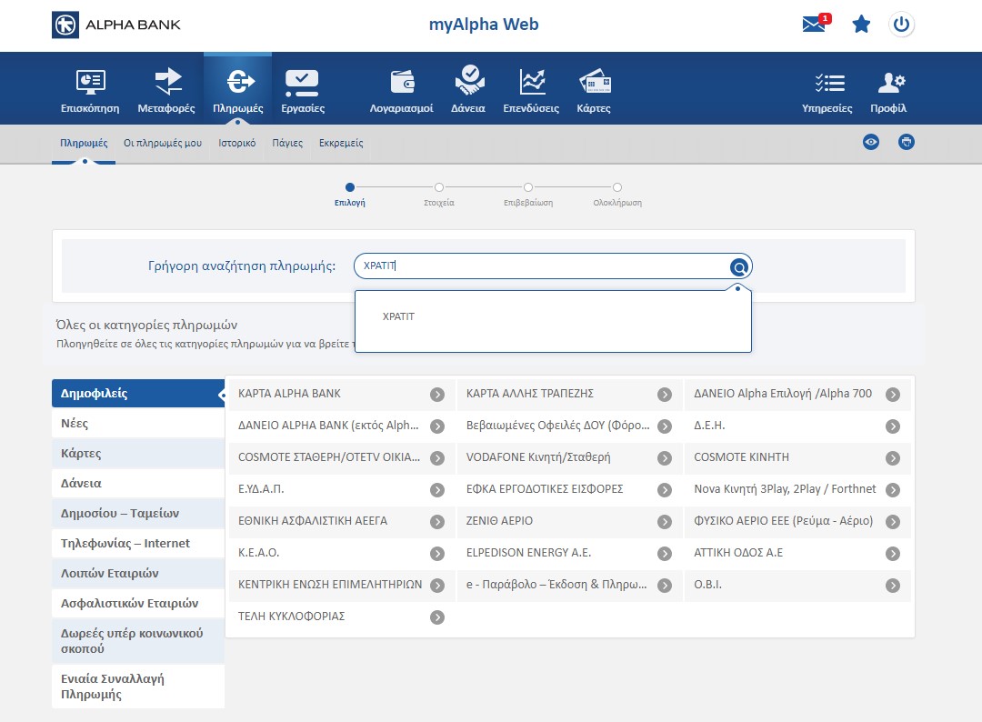Toggle the eye visibility icon
The width and height of the screenshot is (982, 722).
tap(871, 142)
